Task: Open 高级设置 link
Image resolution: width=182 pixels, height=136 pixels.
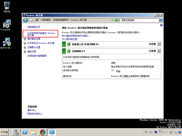Action: [32, 52]
